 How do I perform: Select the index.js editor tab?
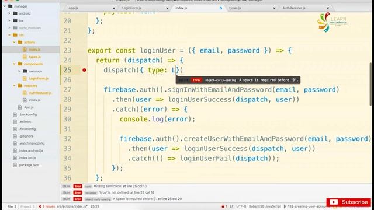point(181,8)
